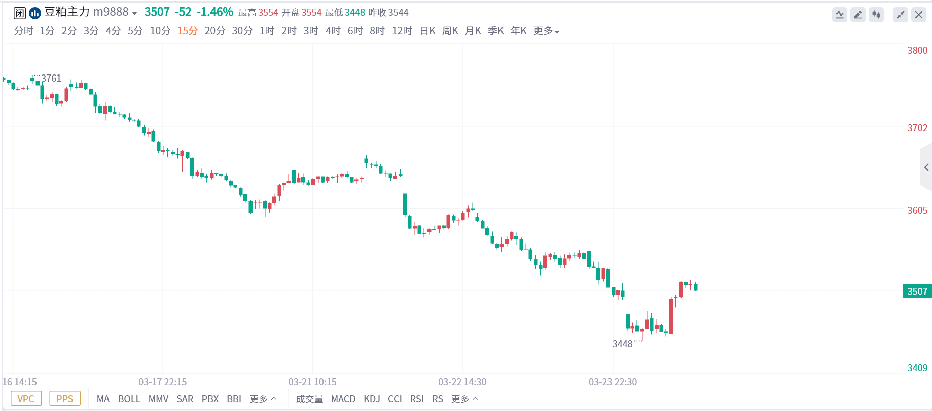
Task: Toggle the VPC overlay button
Action: 26,399
